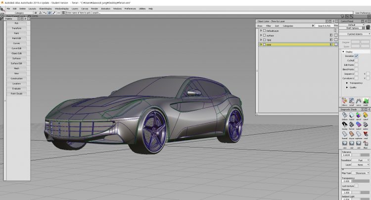Open the Preferences menu
Screen dimensions: 371x200
(x=130, y=8)
